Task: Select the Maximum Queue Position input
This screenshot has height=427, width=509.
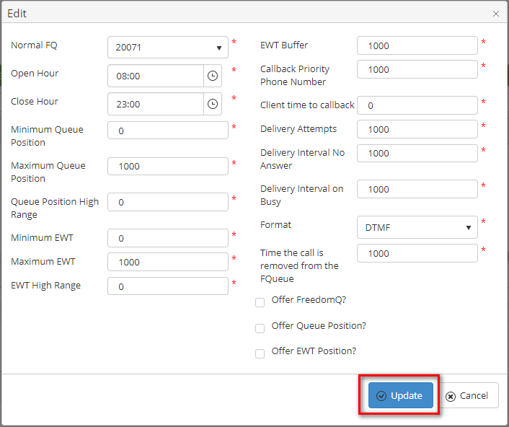Action: click(x=167, y=166)
